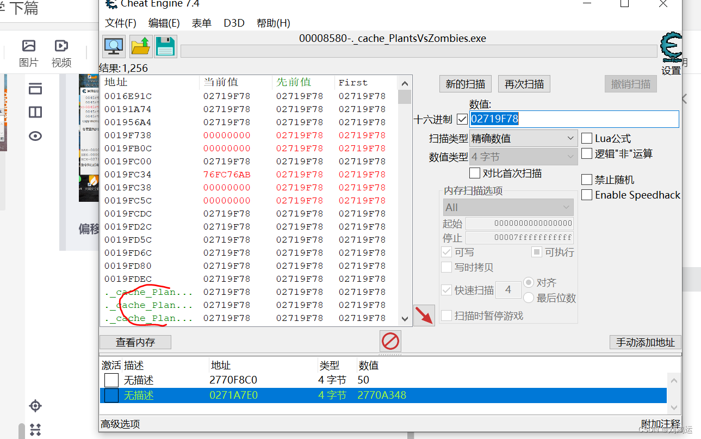Click the 起始 start address field
Screen dimensions: 701x439
pos(519,223)
